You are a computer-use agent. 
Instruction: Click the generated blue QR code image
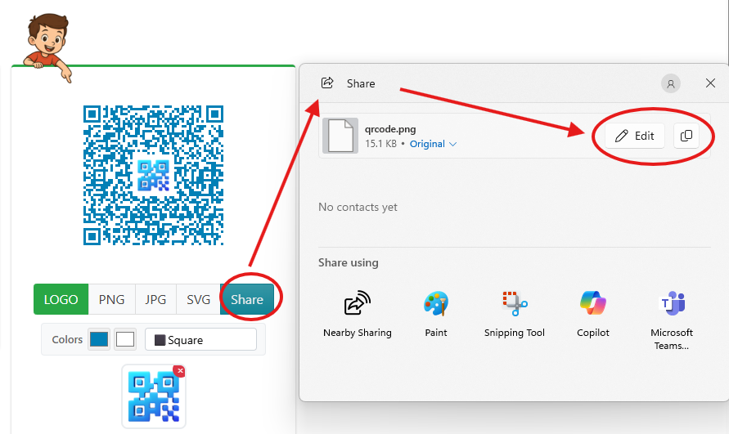point(154,175)
